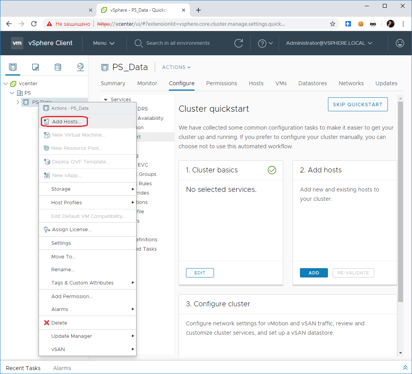412x374 pixels.
Task: Click the search magnifier icon
Action: tap(139, 43)
